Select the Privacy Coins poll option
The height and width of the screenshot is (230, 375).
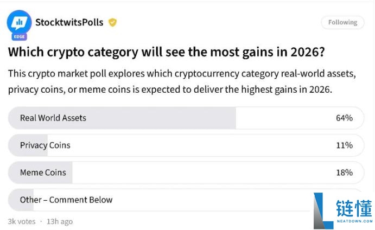click(186, 145)
